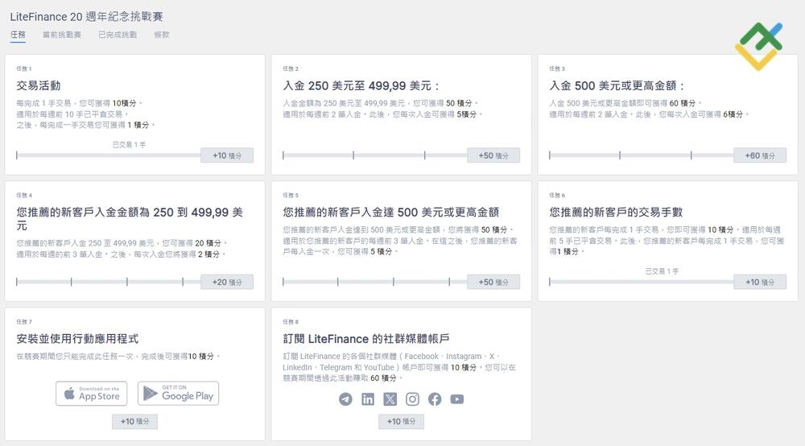Switch to the 當前挑戰賽 tab
Image resolution: width=805 pixels, height=446 pixels.
coord(62,35)
